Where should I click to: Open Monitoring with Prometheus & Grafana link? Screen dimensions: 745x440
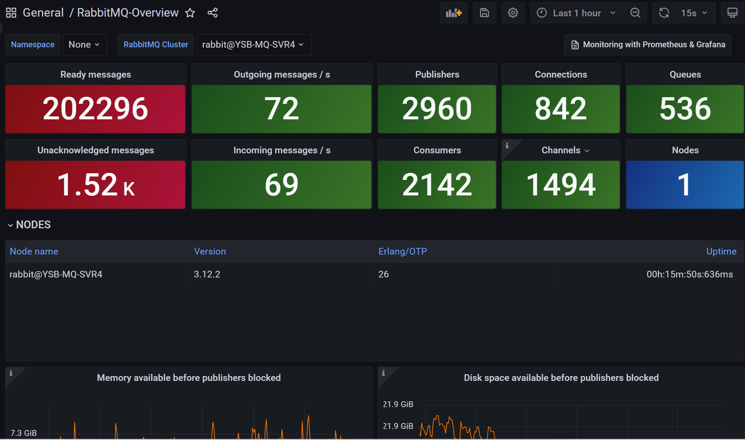click(x=647, y=45)
